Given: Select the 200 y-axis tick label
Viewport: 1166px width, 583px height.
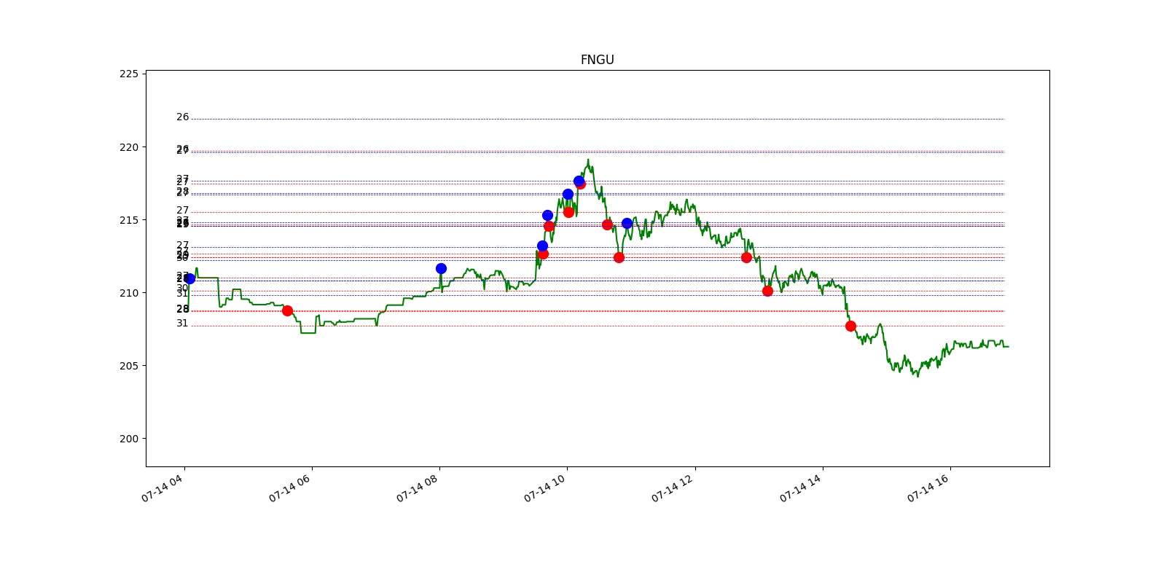Looking at the screenshot, I should (x=129, y=439).
